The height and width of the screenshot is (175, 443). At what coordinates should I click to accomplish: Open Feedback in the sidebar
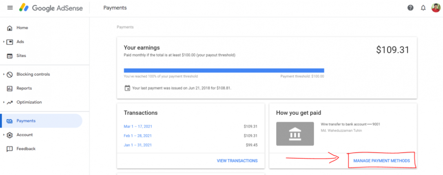pos(26,149)
